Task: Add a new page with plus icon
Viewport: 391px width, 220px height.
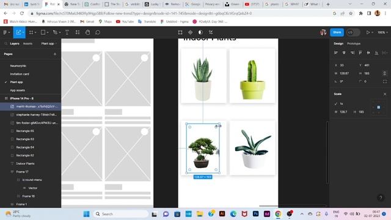Action: coord(55,54)
